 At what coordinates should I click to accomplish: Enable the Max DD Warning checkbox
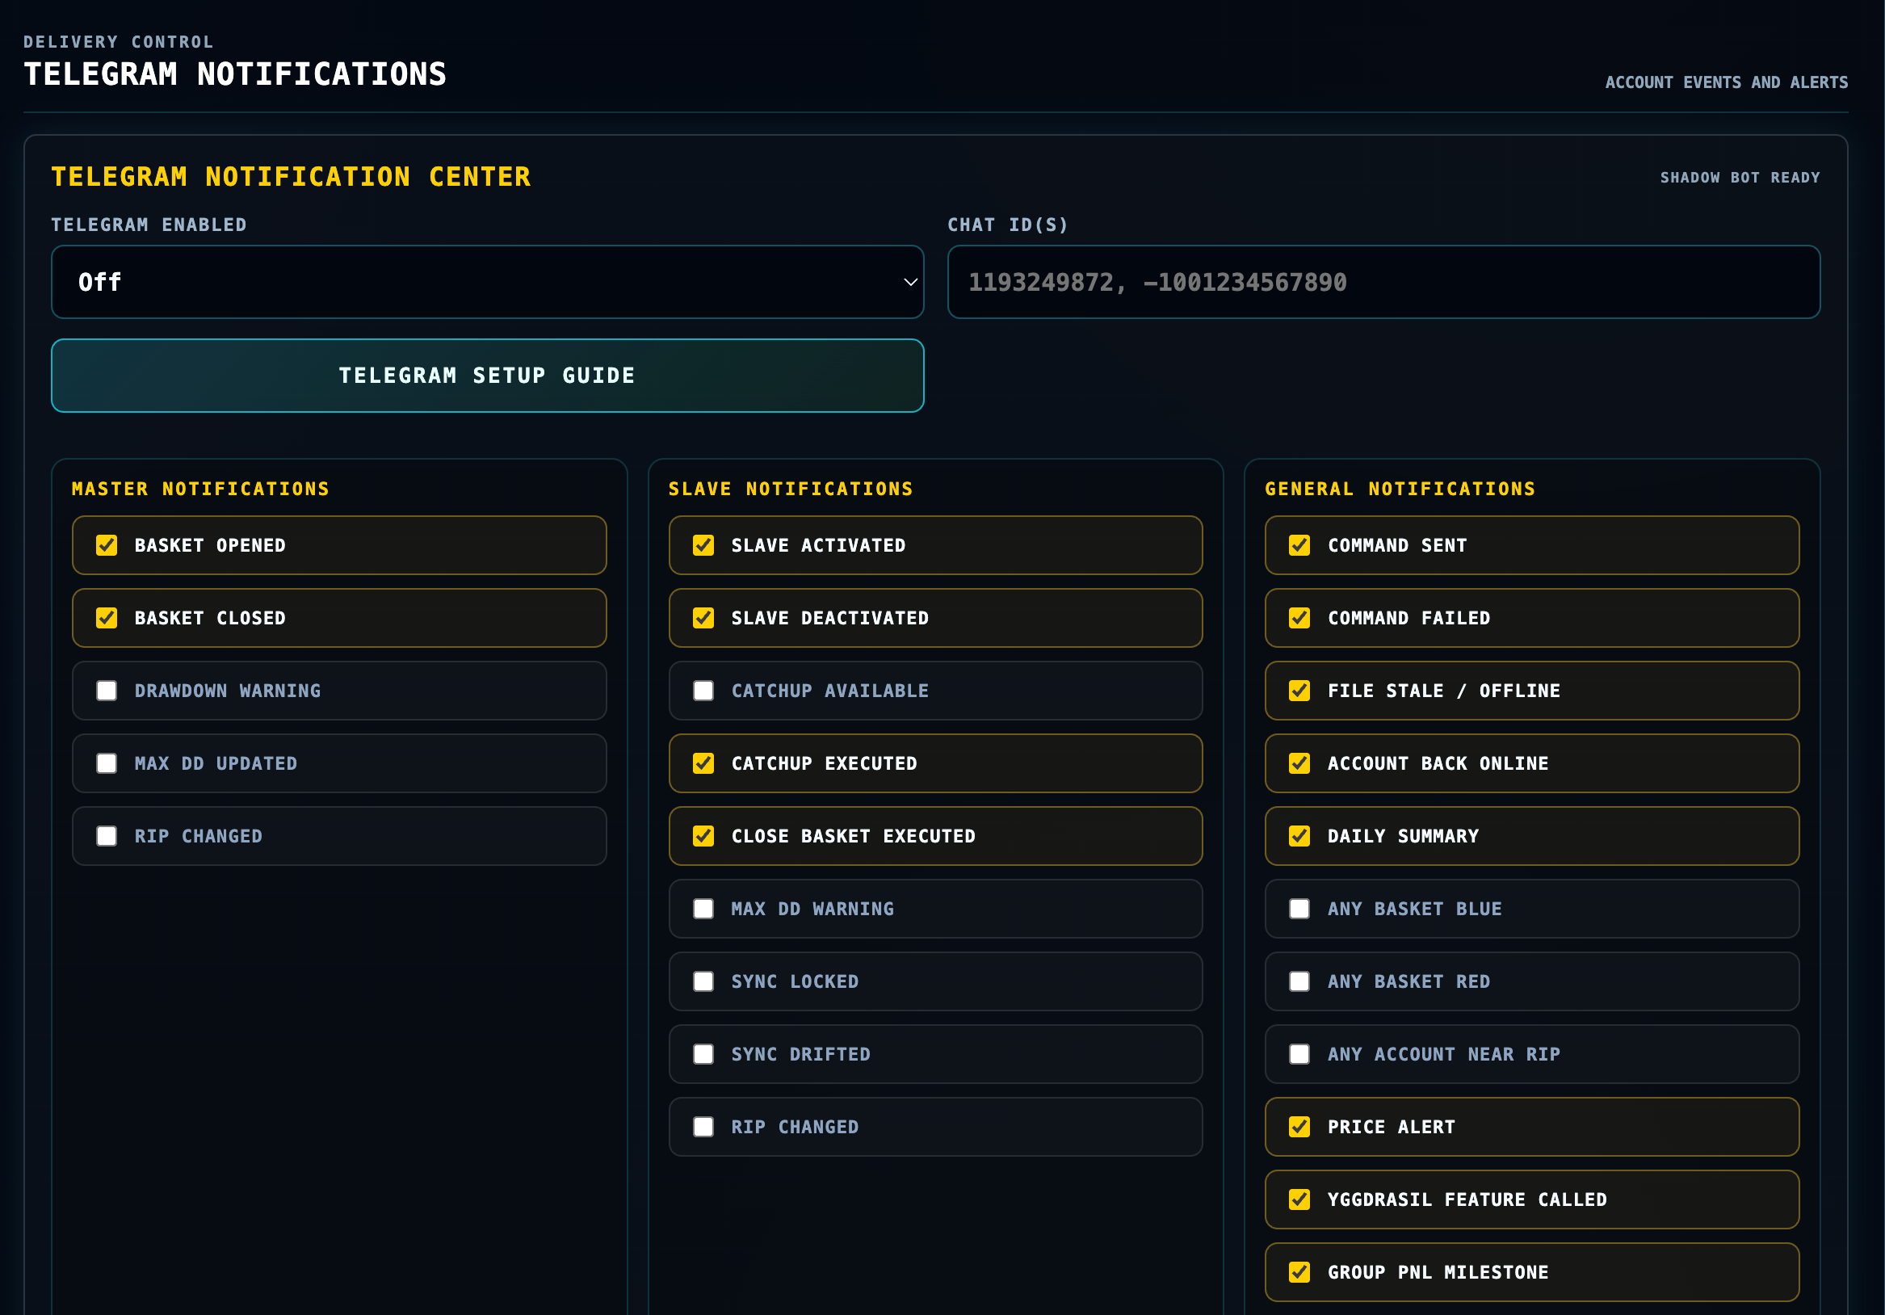click(703, 909)
